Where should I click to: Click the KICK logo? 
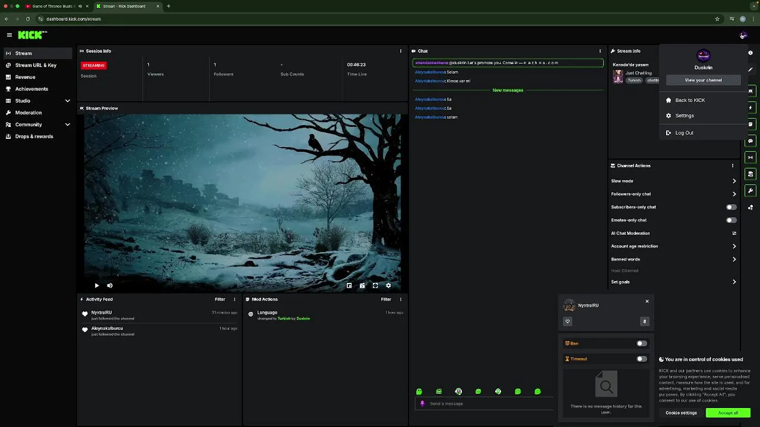[31, 35]
